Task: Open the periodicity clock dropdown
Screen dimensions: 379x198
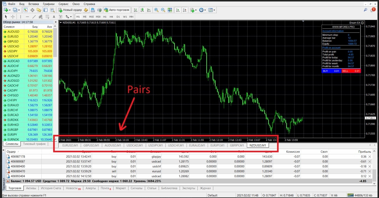Action: tap(205, 10)
